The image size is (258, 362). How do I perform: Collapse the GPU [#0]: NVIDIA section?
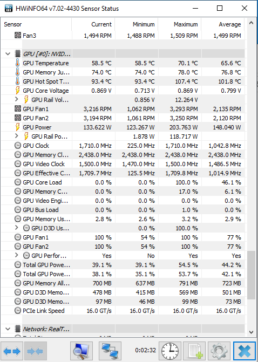(8, 54)
